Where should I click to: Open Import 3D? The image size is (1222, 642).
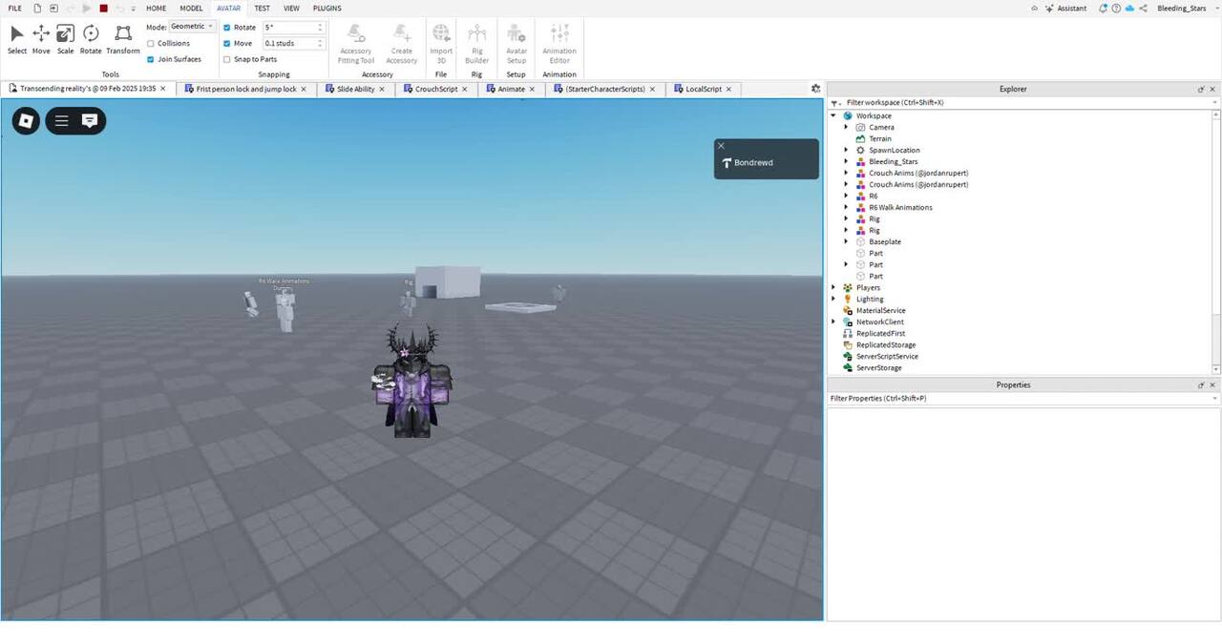point(441,44)
